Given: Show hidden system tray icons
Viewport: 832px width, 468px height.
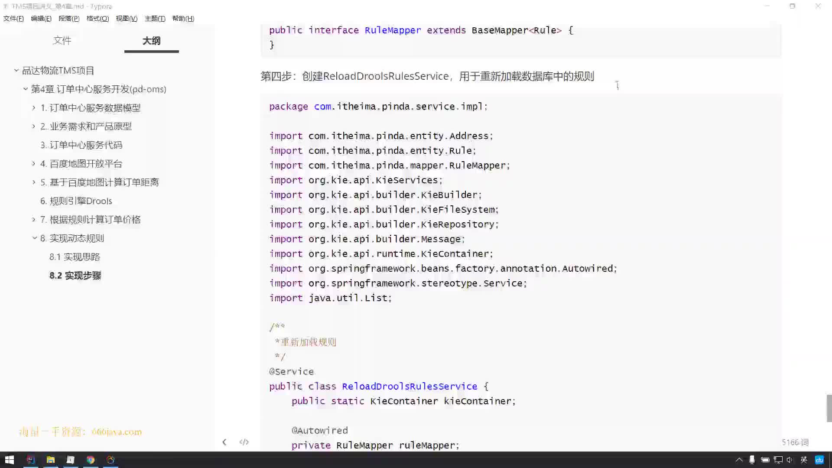Looking at the screenshot, I should 739,460.
